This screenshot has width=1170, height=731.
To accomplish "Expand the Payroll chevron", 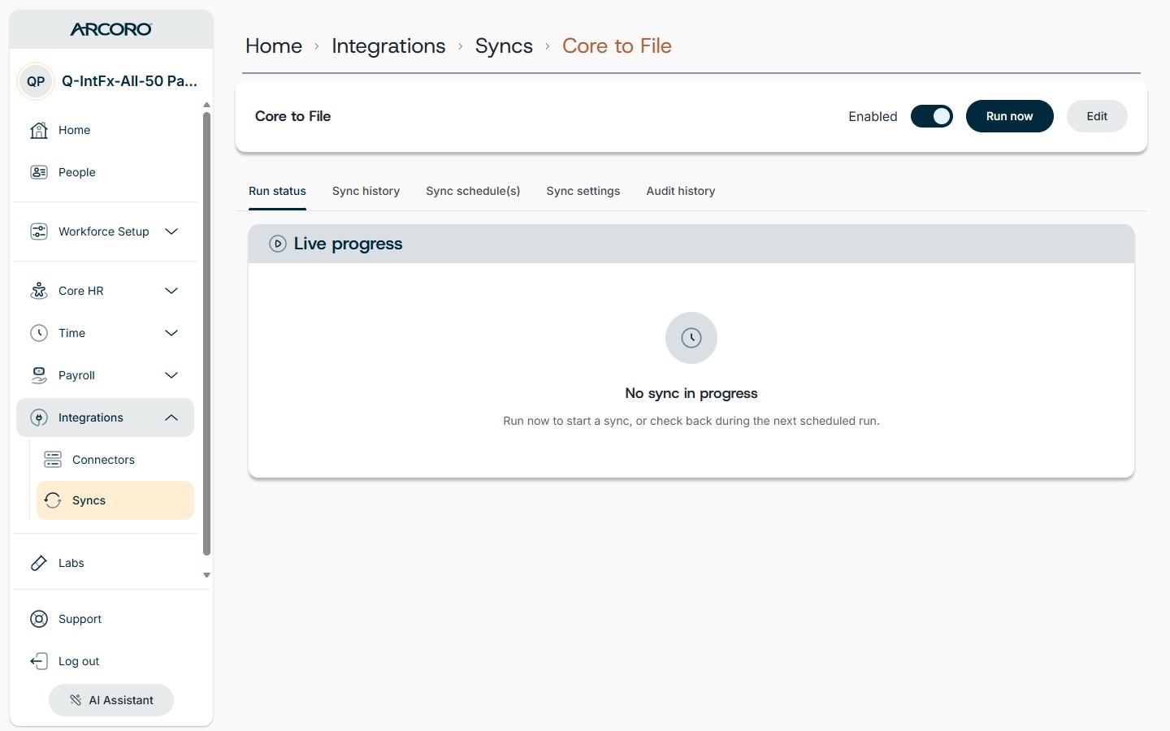I will coord(171,375).
